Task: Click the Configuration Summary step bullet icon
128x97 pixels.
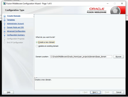Action: click(5, 35)
